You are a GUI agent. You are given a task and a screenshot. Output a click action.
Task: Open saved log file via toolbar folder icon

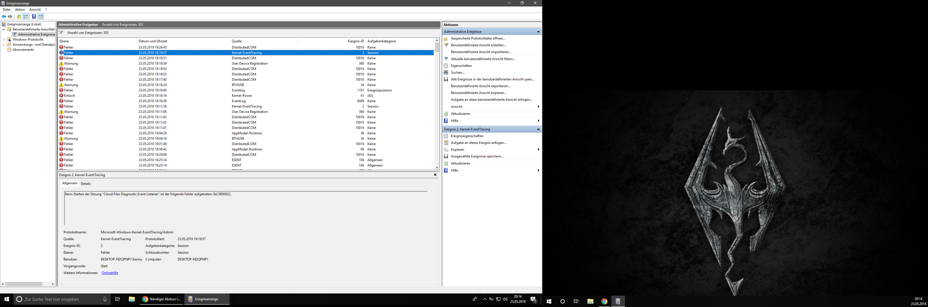pos(19,17)
